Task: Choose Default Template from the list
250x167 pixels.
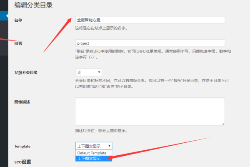Action: point(94,153)
